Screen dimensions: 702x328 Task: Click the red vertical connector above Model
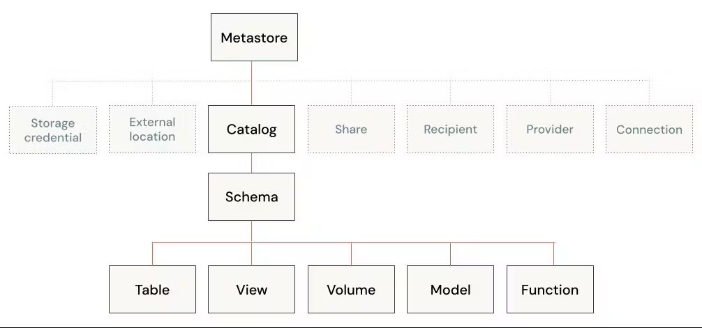click(450, 253)
